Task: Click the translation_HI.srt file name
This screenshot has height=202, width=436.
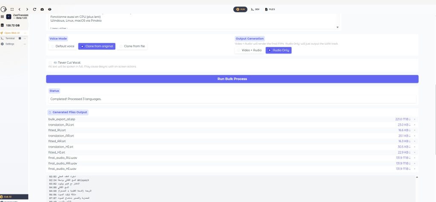Action: [61, 147]
